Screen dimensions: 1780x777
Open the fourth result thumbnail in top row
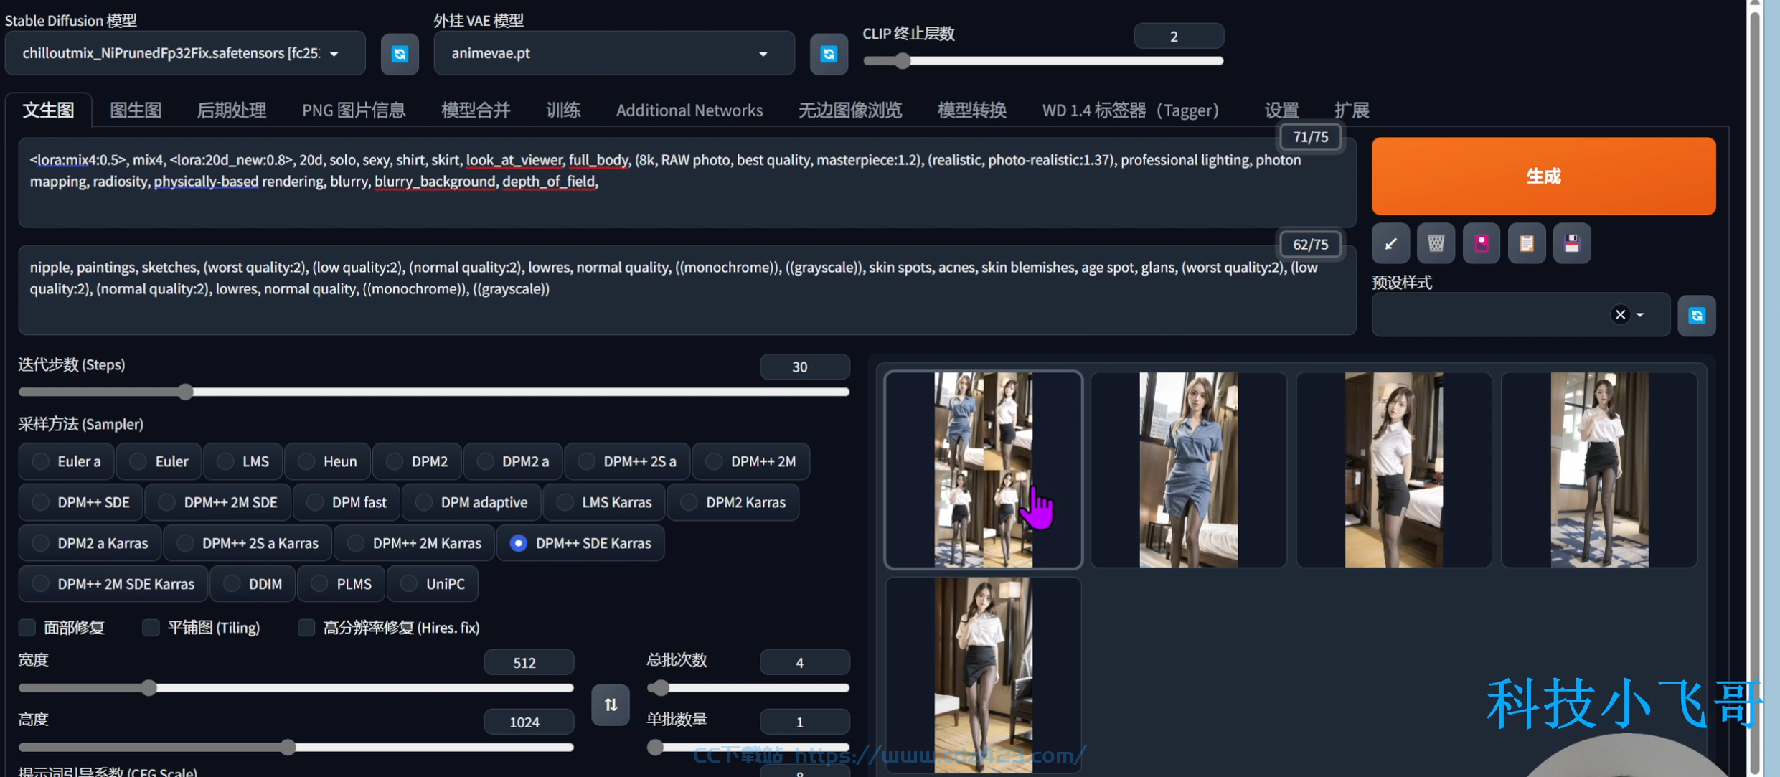click(1599, 470)
